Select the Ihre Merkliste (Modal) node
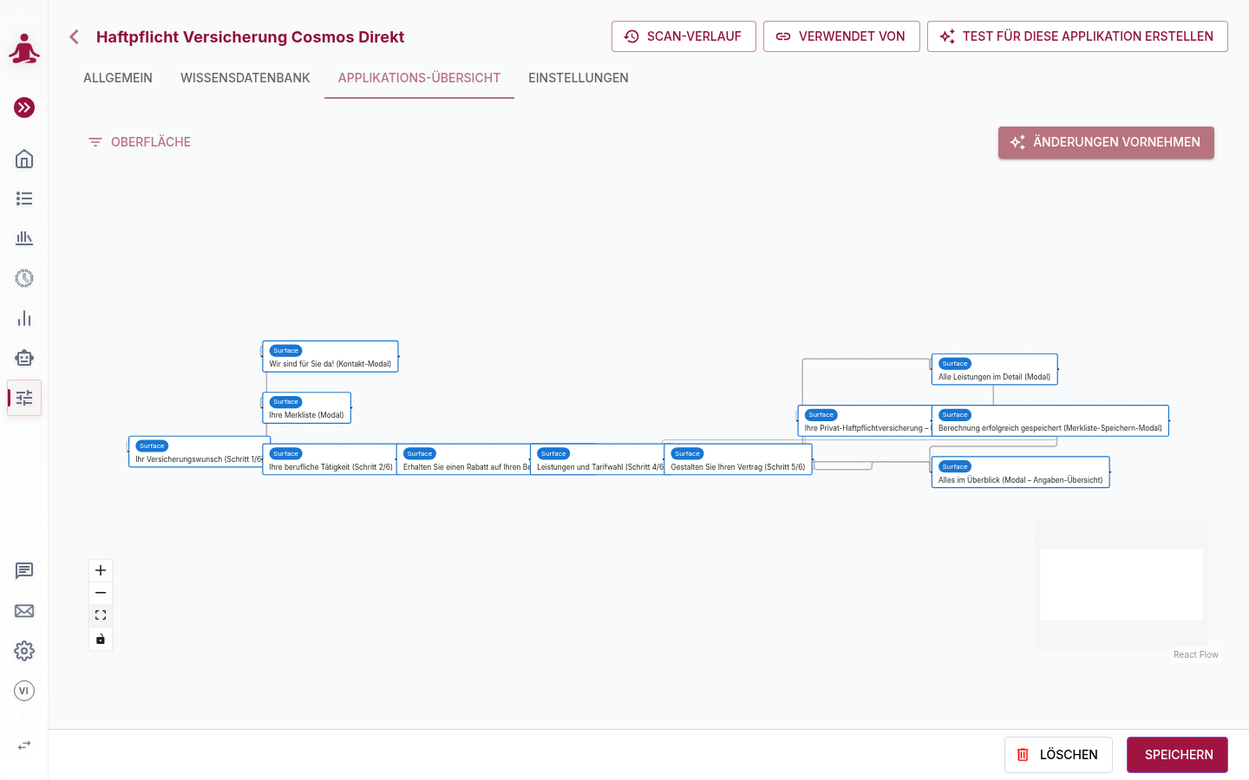Screen dimensions: 1249x780 coord(307,408)
